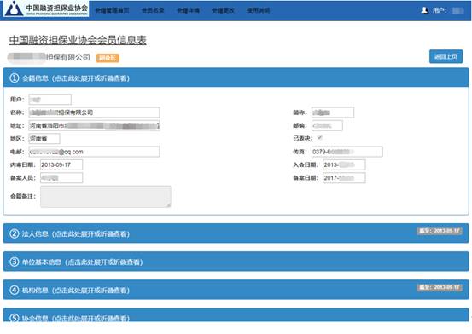Click the 内审日期 label
472x334 pixels.
pos(23,164)
